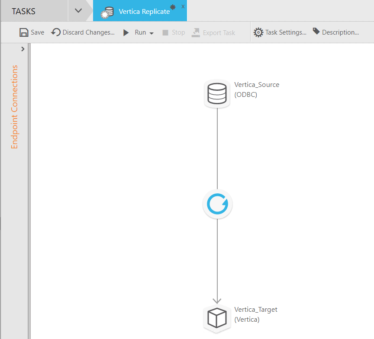
Task: Open the TASKS menu header
Action: [24, 10]
